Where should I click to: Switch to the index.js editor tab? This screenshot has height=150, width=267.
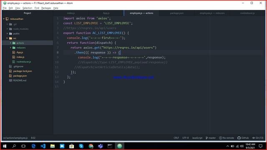pyautogui.click(x=71, y=13)
